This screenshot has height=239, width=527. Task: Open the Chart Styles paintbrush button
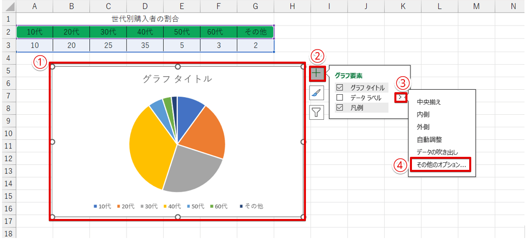(x=317, y=93)
